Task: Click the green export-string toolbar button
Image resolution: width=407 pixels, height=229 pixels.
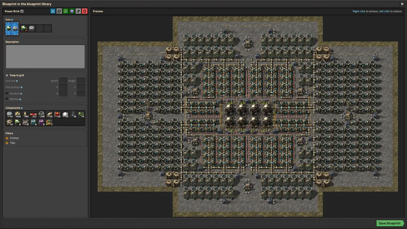Action: click(66, 11)
